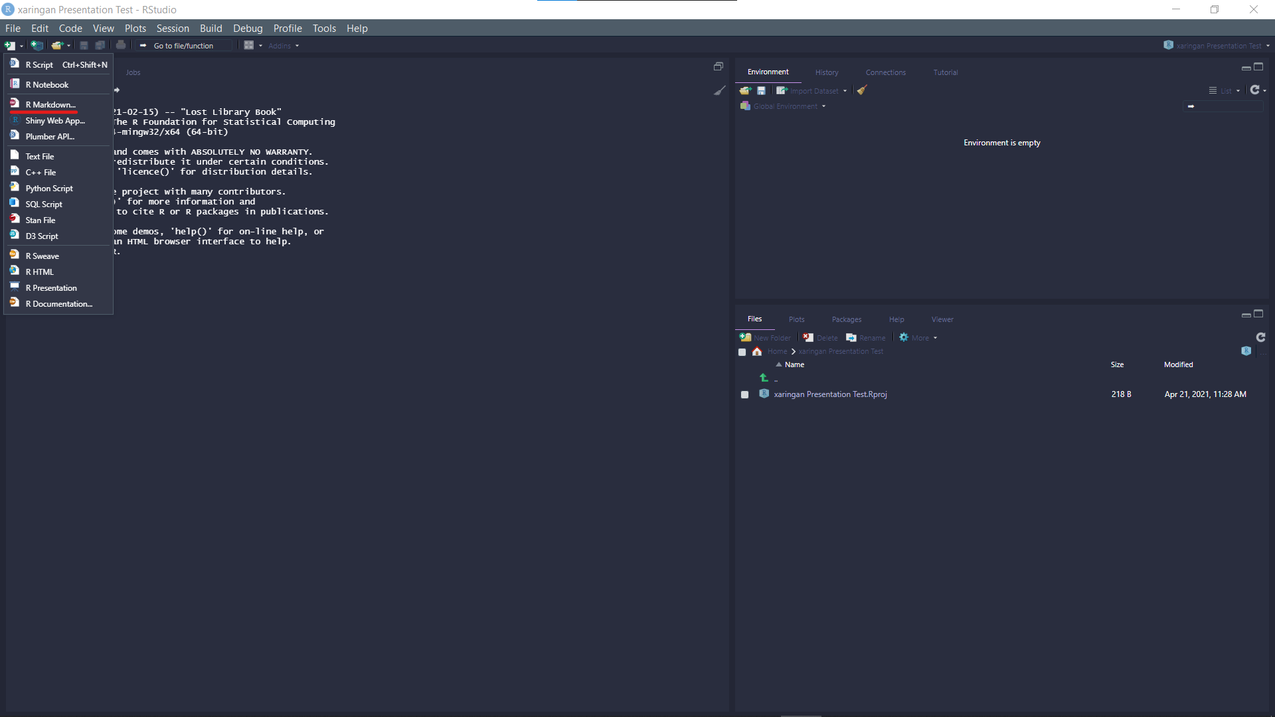Click the Environment search field
The width and height of the screenshot is (1275, 717).
[x=1223, y=106]
